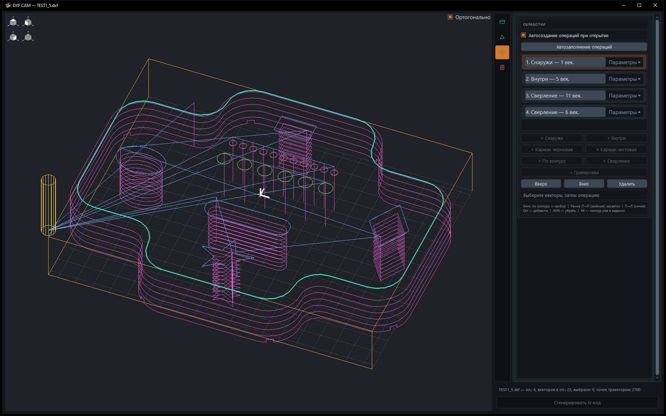Expand Параметры for 1. Снаружи operation
The width and height of the screenshot is (666, 416).
624,62
